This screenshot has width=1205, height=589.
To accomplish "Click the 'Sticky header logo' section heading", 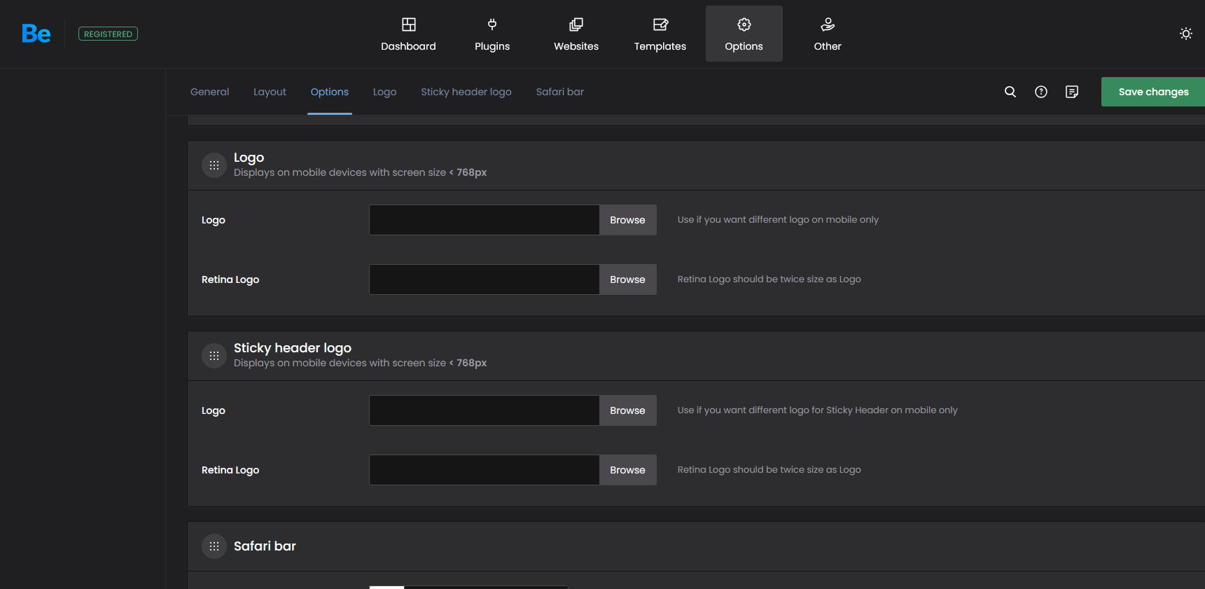I will 293,348.
